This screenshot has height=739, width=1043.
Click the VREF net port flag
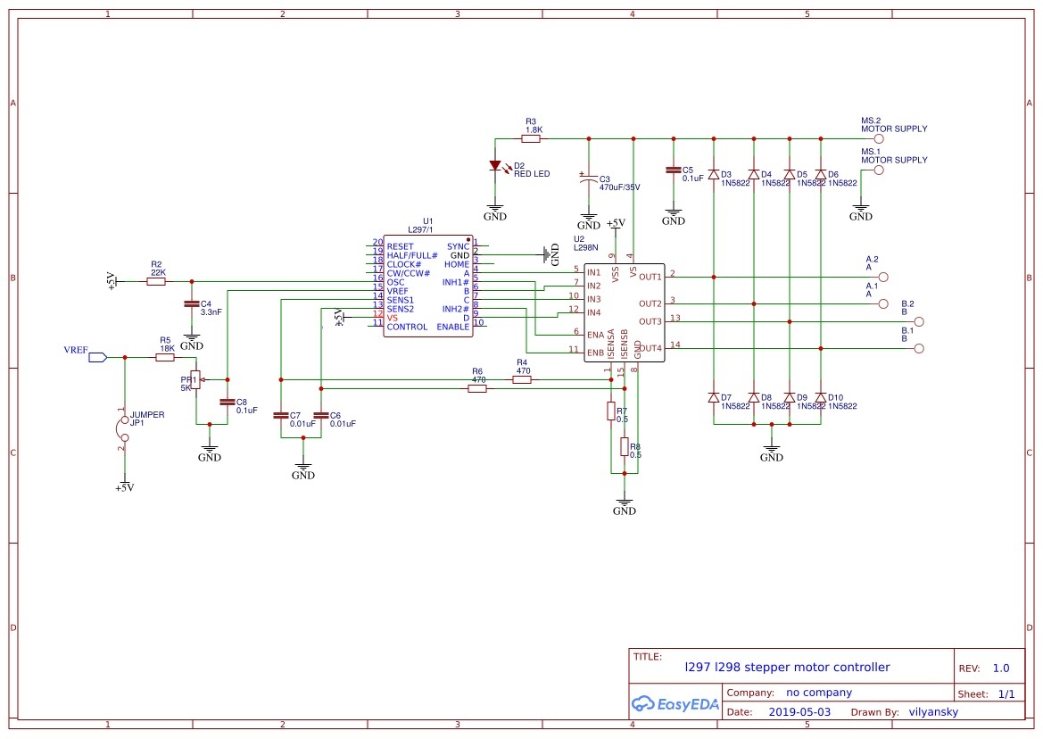[x=98, y=357]
